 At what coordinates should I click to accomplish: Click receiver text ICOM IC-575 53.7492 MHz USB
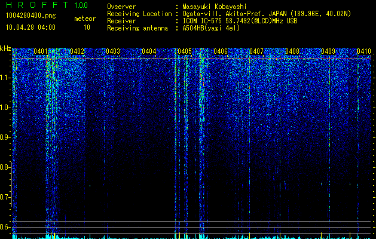point(240,21)
